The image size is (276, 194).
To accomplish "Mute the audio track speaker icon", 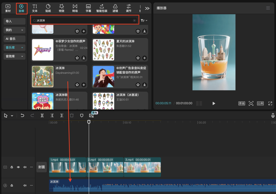I will pos(25,185).
